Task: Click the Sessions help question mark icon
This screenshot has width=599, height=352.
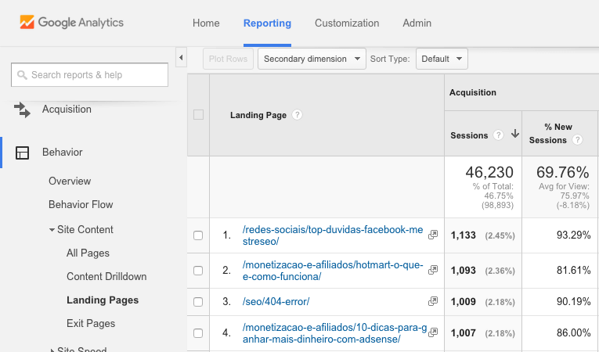Action: pyautogui.click(x=497, y=135)
